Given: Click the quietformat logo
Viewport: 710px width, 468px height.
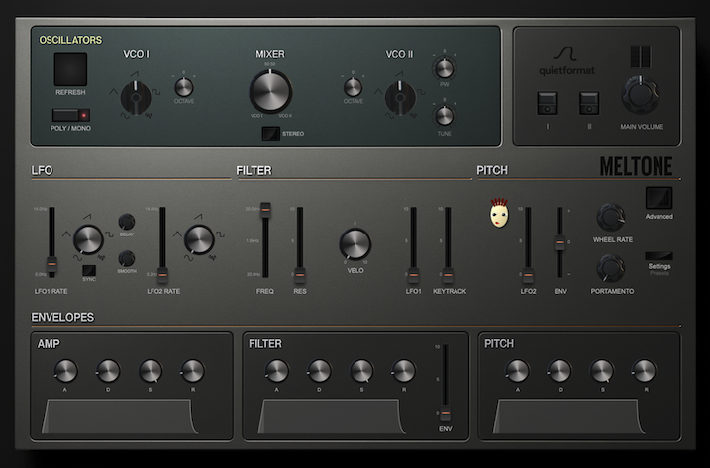Looking at the screenshot, I should click(566, 61).
